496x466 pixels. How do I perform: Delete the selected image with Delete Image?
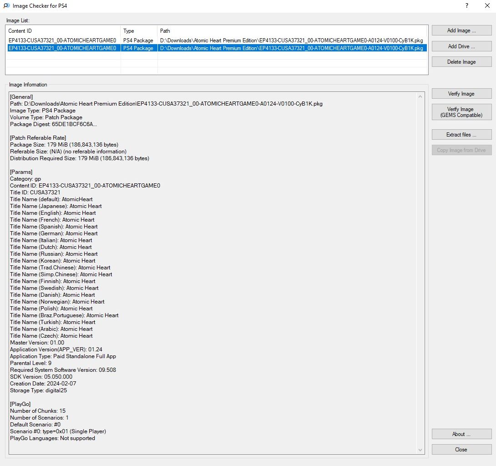coord(461,62)
